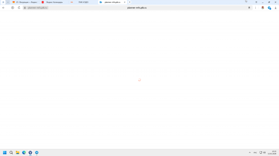The height and width of the screenshot is (156, 279).
Task: Switch to the ПИК КЭДО tab
Action: [x=83, y=2]
